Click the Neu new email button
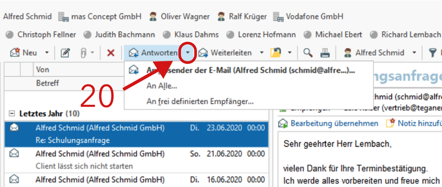The image size is (442, 187). (24, 52)
